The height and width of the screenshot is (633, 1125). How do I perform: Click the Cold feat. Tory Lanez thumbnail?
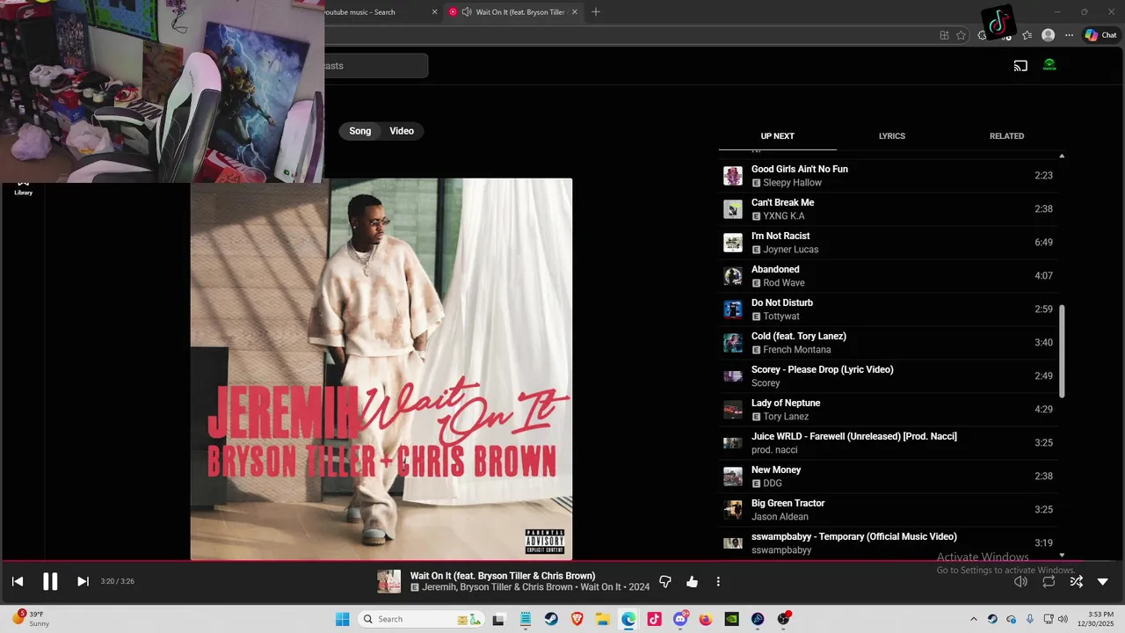coord(733,343)
